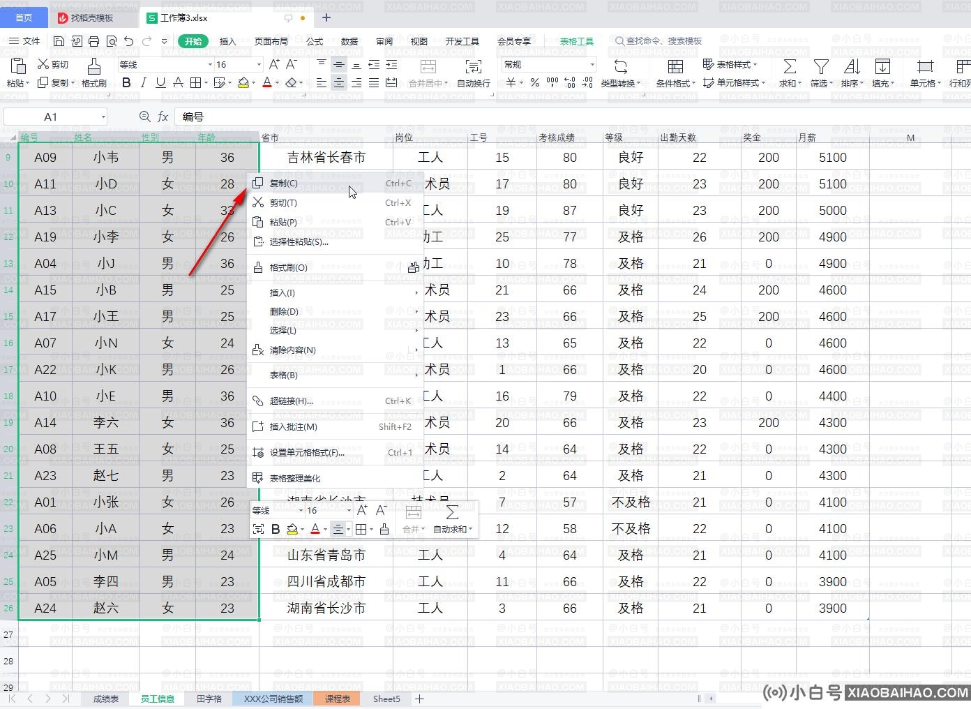Screen dimensions: 971x709
Task: Click mini toolbar fill color bucket
Action: [292, 530]
